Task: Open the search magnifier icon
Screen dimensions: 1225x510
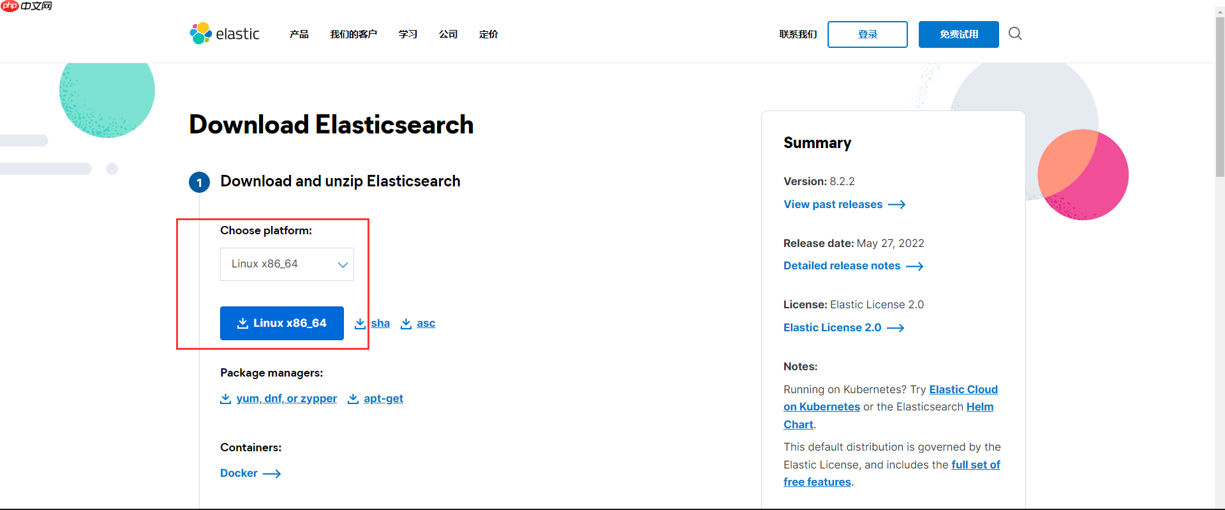Action: coord(1015,34)
